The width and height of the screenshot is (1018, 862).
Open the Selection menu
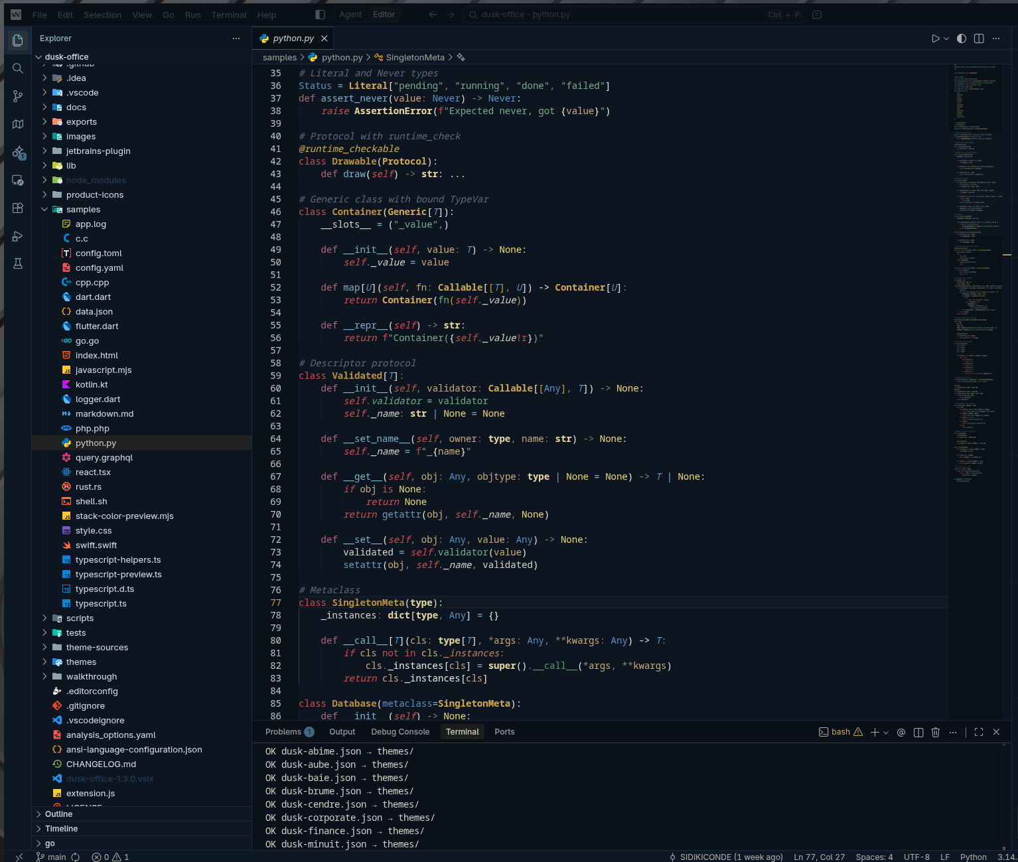point(102,15)
